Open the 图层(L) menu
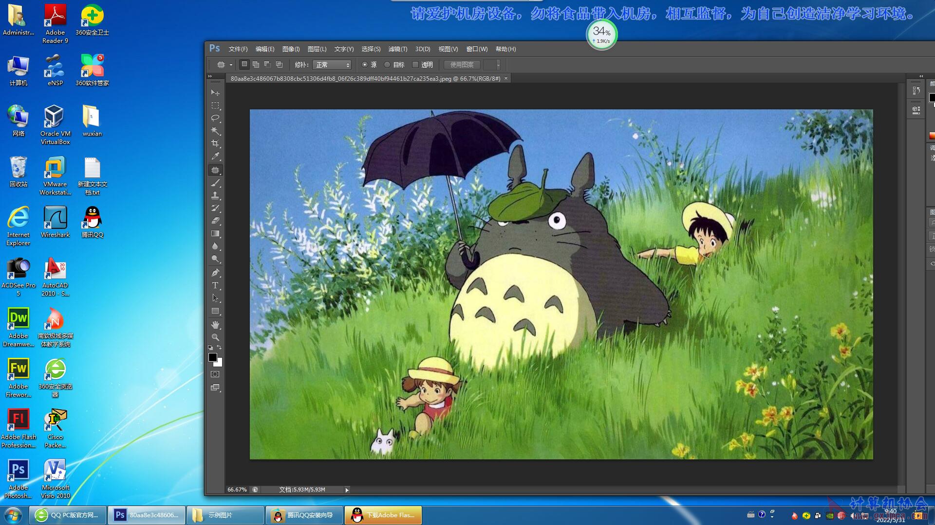Viewport: 935px width, 525px height. 317,49
